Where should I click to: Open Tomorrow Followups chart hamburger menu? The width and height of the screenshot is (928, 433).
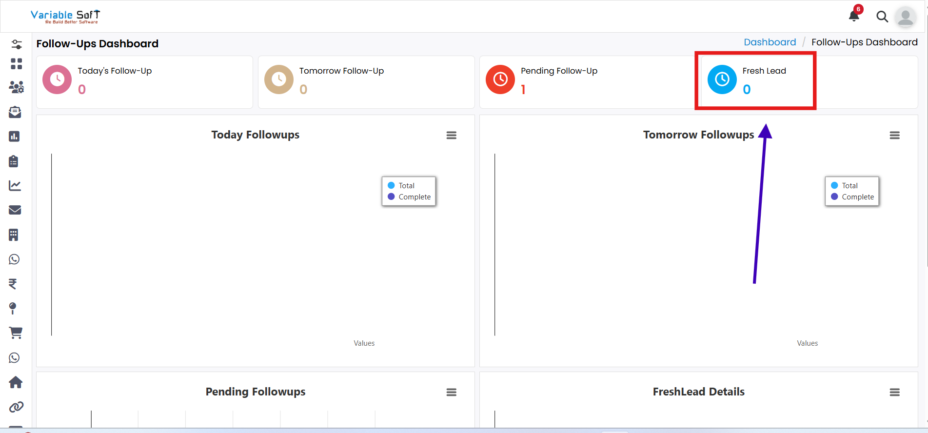tap(894, 136)
